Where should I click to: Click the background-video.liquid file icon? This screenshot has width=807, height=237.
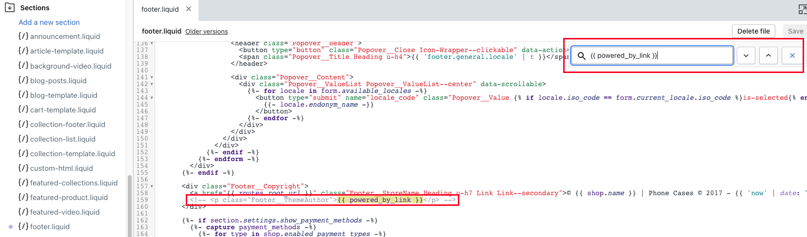[x=23, y=66]
